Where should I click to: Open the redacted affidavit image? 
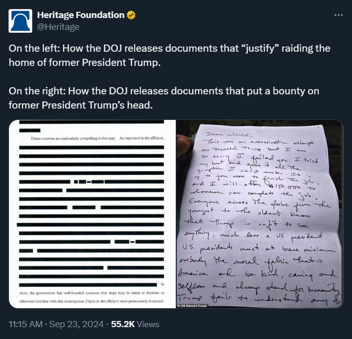pos(92,213)
